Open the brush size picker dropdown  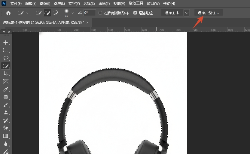pos(72,13)
